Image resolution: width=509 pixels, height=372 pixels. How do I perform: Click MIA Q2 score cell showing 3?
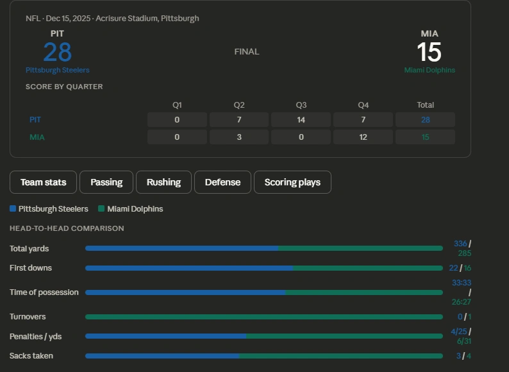tap(239, 137)
